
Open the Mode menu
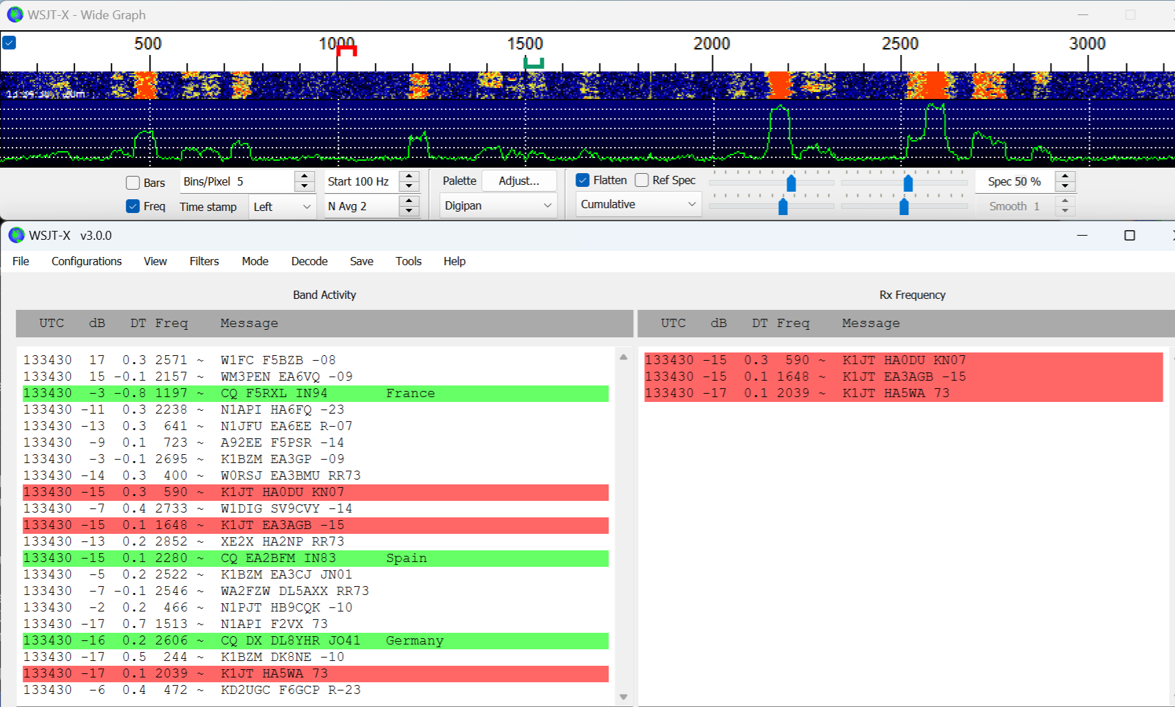255,261
